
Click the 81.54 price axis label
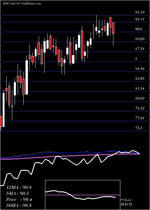pyautogui.click(x=140, y=88)
